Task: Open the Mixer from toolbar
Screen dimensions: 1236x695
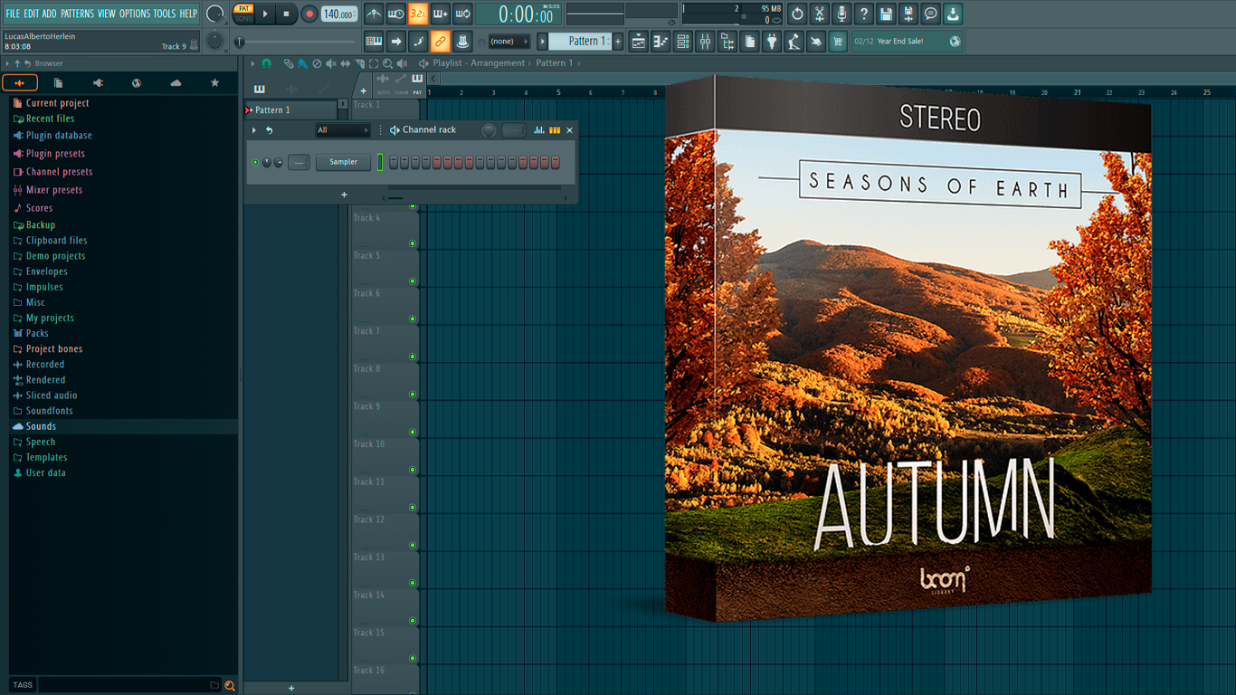Action: [705, 42]
